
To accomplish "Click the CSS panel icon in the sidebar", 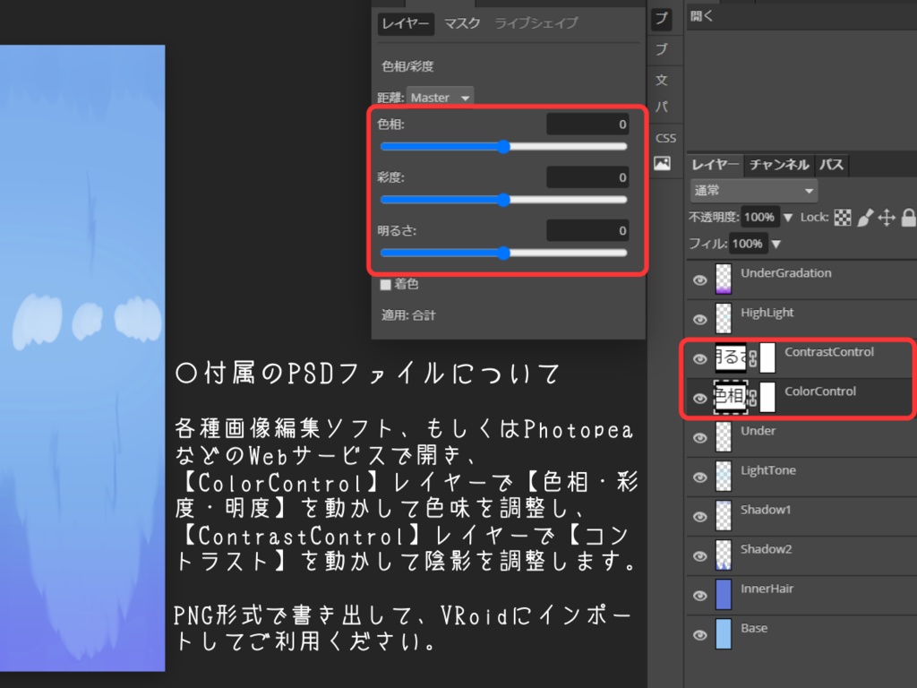I will tap(665, 137).
